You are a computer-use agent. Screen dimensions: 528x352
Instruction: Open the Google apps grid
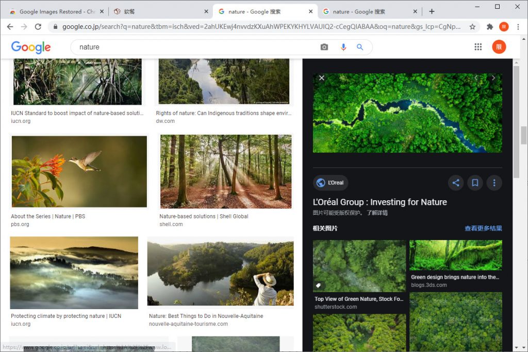[x=478, y=47]
